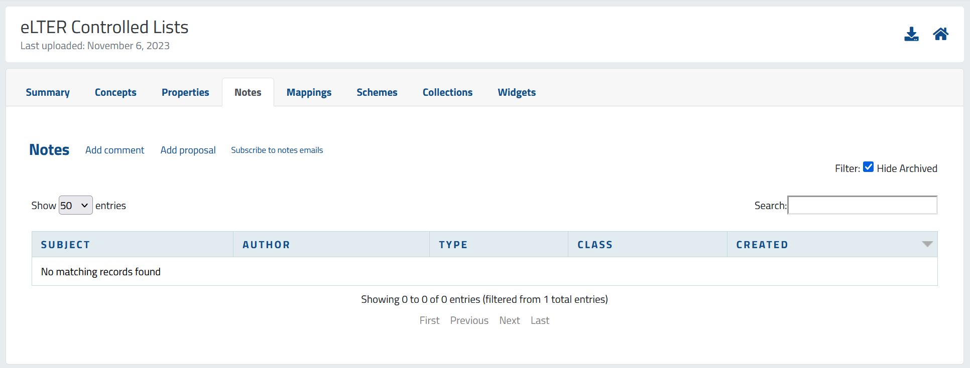The width and height of the screenshot is (970, 368).
Task: Disable the Hide Archived filter
Action: pos(869,166)
